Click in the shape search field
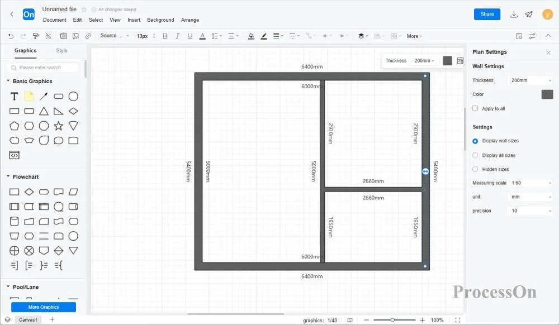The height and width of the screenshot is (325, 559). coord(42,68)
